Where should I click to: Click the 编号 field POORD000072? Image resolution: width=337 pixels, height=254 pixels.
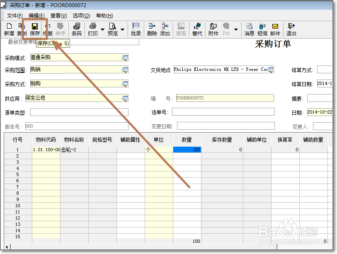point(225,98)
